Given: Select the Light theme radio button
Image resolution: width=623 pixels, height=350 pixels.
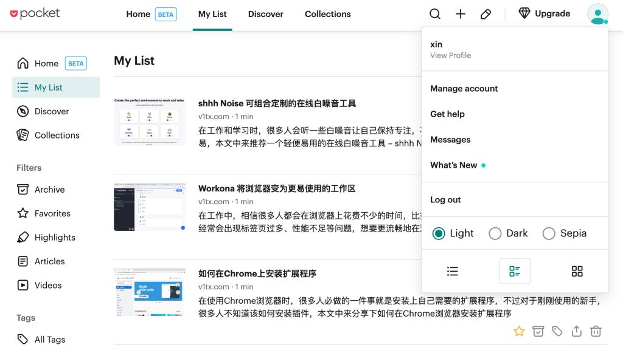Looking at the screenshot, I should point(439,233).
